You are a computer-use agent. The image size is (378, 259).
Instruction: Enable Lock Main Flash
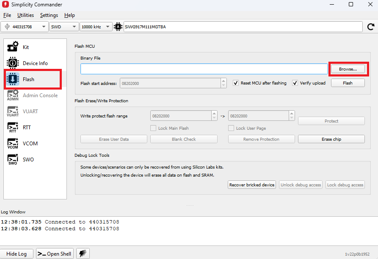(x=153, y=128)
